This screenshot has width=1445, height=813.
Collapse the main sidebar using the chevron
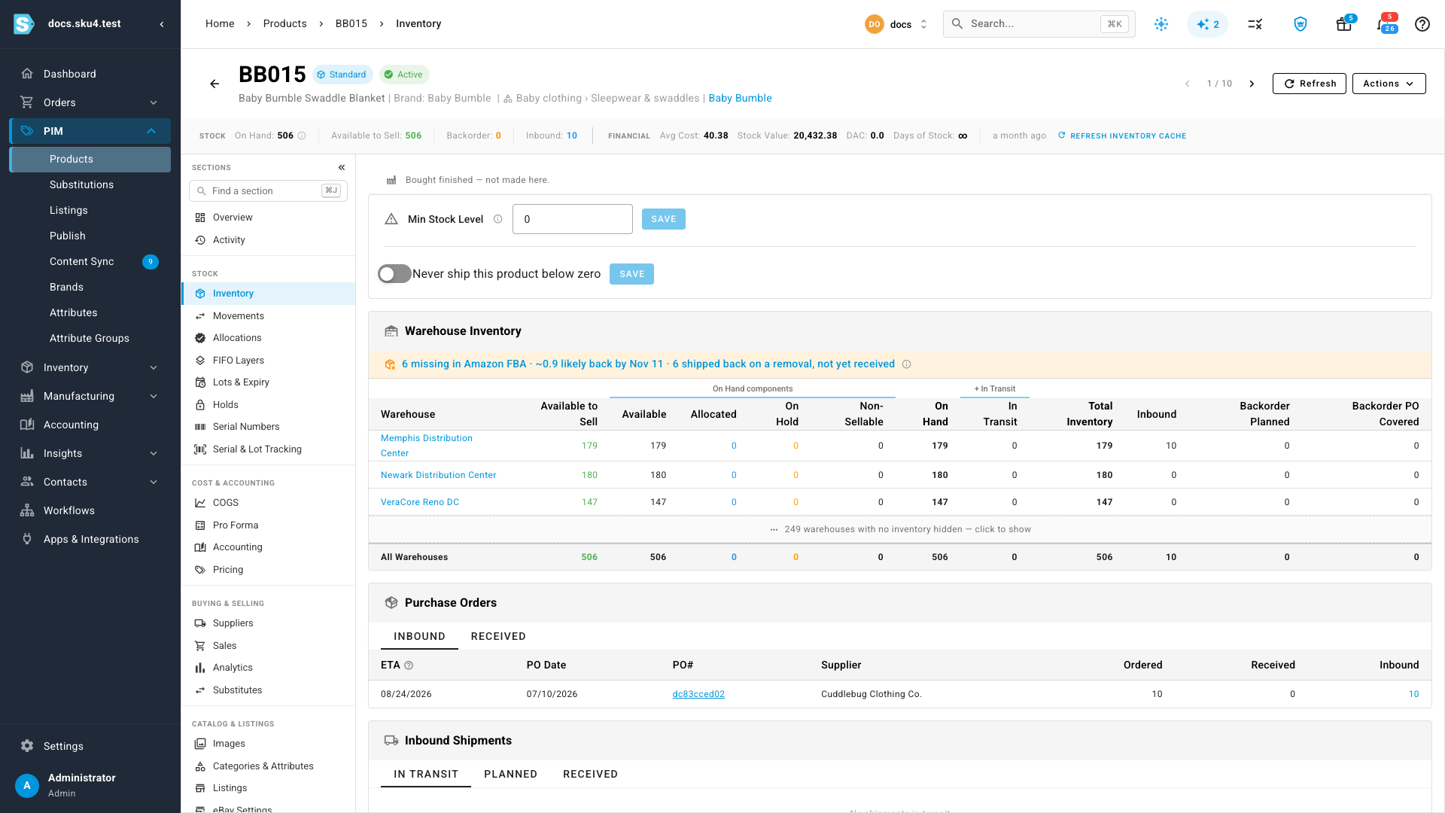tap(162, 24)
